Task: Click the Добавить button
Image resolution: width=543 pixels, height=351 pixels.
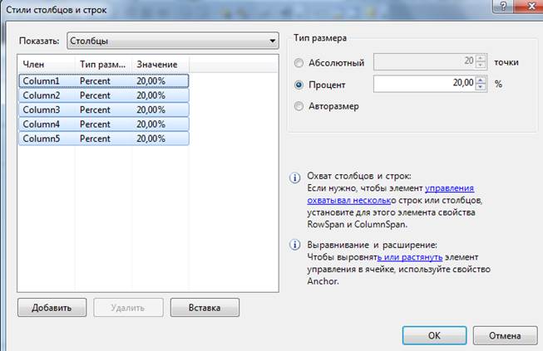Action: [x=52, y=308]
